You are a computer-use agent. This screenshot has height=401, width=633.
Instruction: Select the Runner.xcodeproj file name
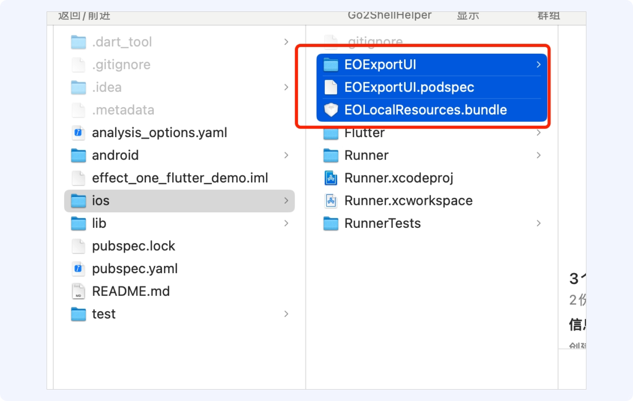[399, 178]
